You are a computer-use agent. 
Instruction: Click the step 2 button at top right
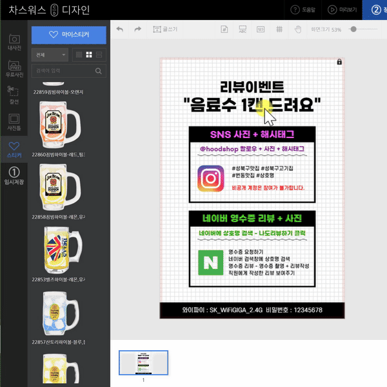[x=375, y=10]
